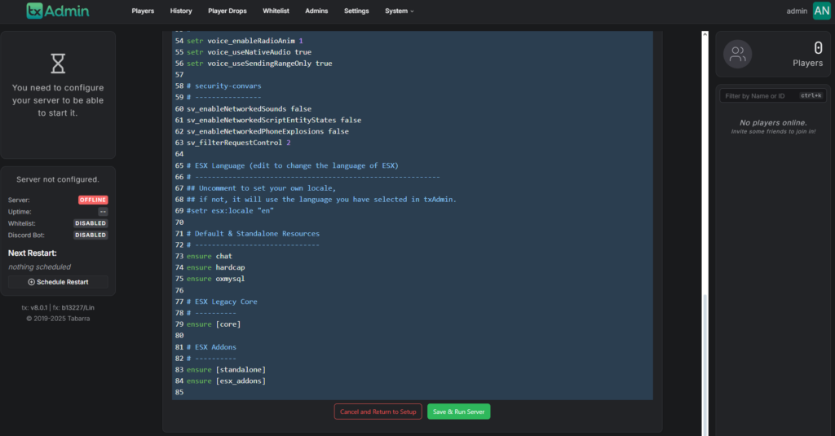Screen dimensions: 835x436
Task: Click the AN admin avatar
Action: click(x=821, y=11)
